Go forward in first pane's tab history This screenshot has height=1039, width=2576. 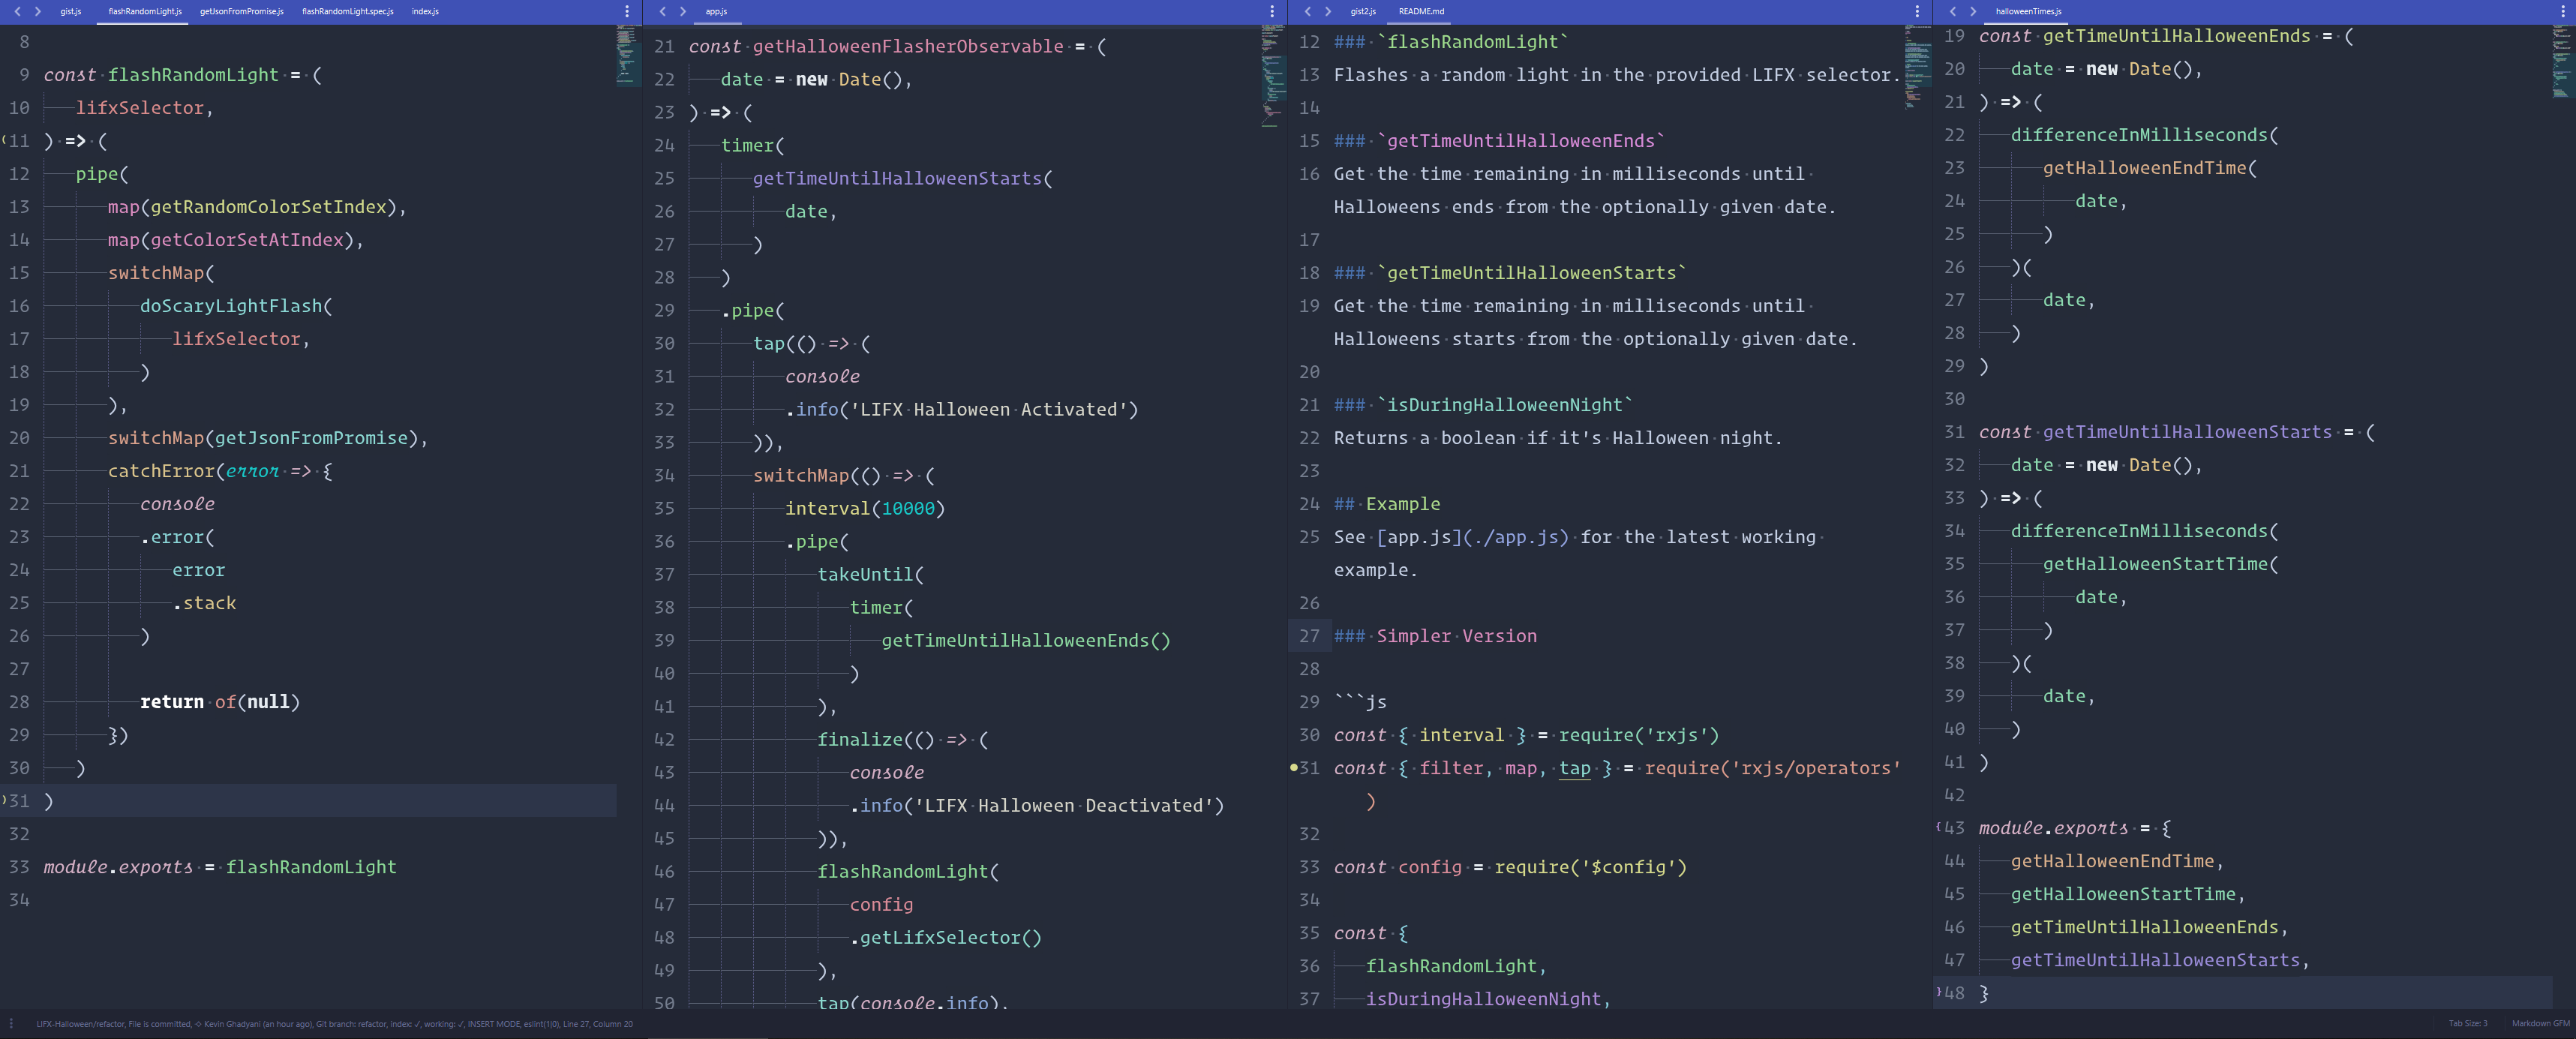(x=37, y=11)
